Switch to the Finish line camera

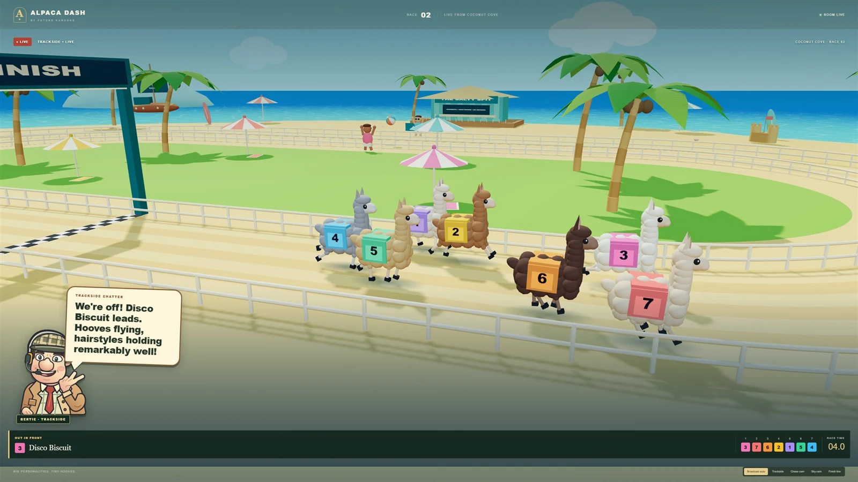(x=834, y=471)
